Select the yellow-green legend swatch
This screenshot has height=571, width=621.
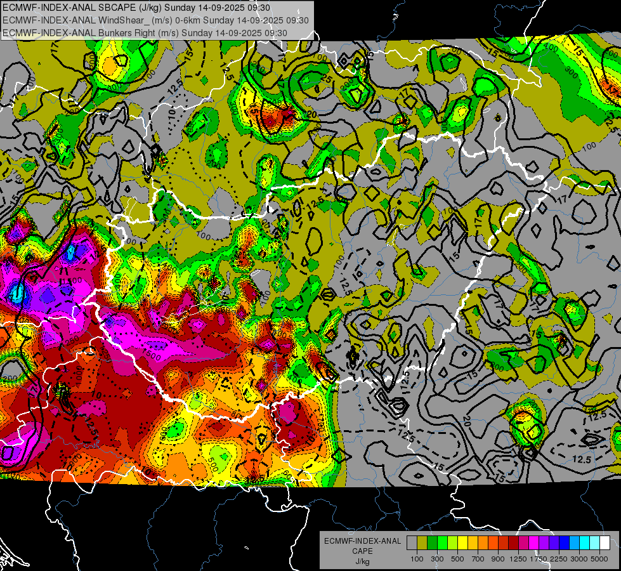[452, 543]
